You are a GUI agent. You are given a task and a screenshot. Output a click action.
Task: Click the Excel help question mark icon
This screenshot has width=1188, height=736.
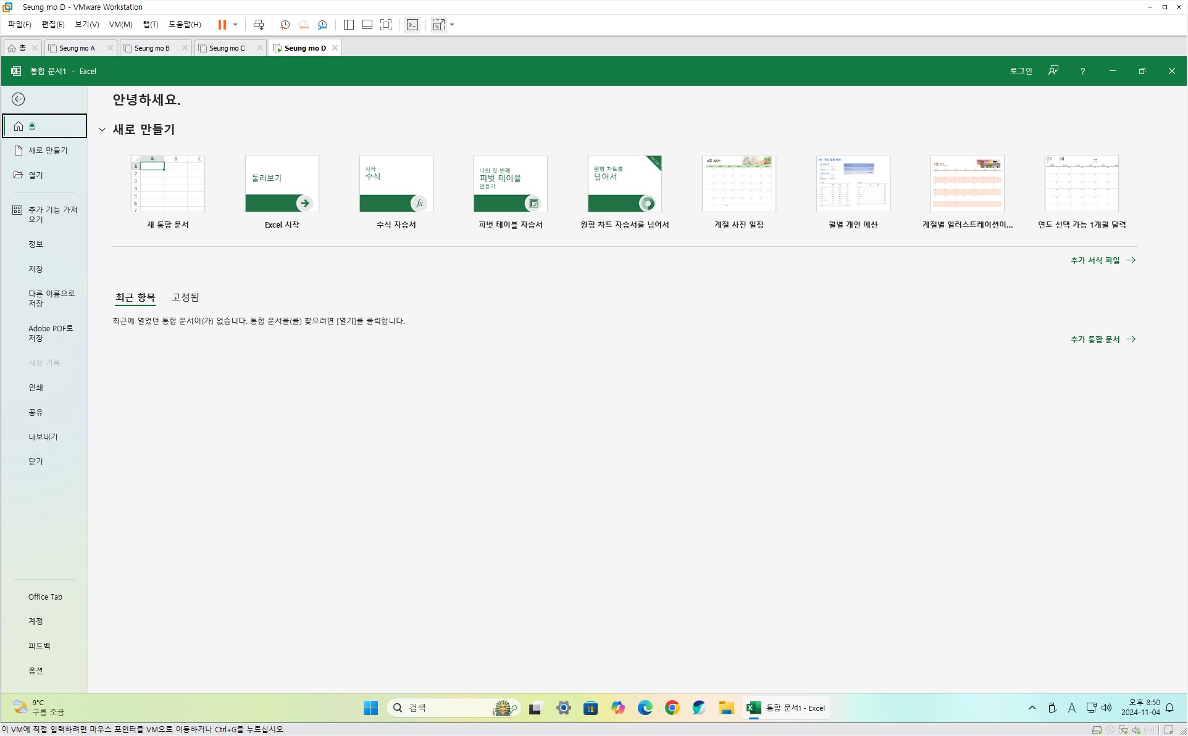[1082, 71]
